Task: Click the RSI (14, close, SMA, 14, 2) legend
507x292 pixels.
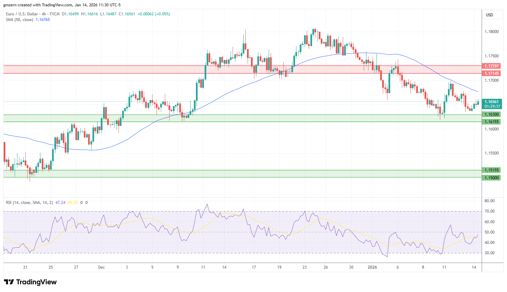Action: (29, 203)
